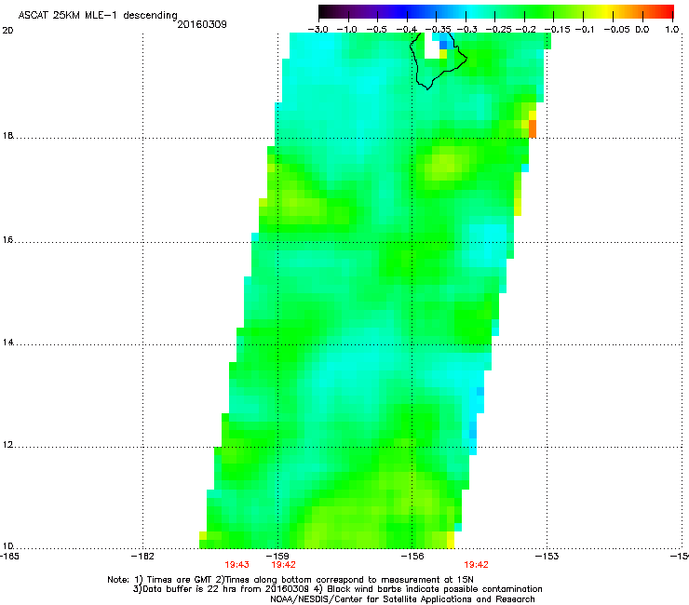Viewport: 689px width, 605px height.
Task: Select the date label "20160309" under the title
Action: [x=202, y=24]
